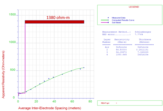Click the 1000 y-axis tick label
Image resolution: width=163 pixels, height=111 pixels.
pyautogui.click(x=12, y=42)
